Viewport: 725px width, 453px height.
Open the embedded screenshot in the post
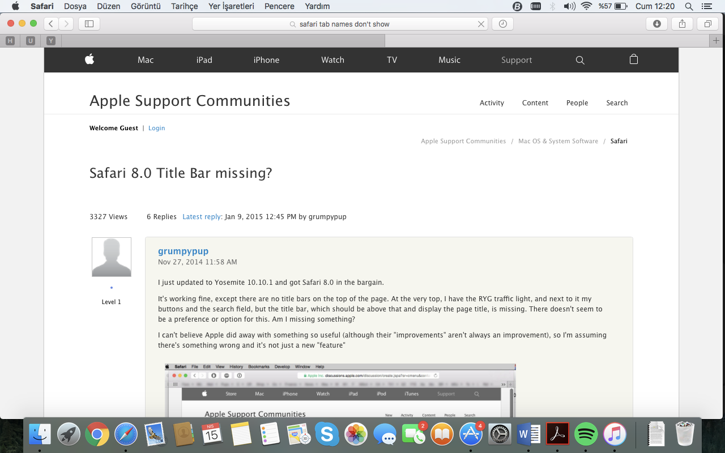(340, 391)
